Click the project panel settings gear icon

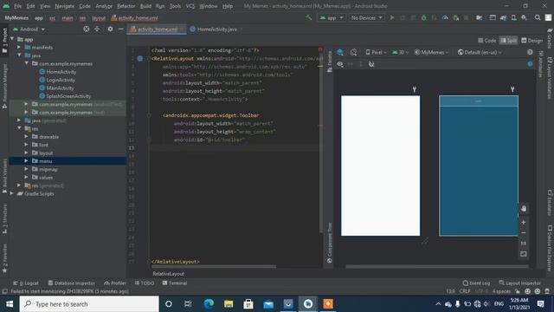pyautogui.click(x=110, y=29)
